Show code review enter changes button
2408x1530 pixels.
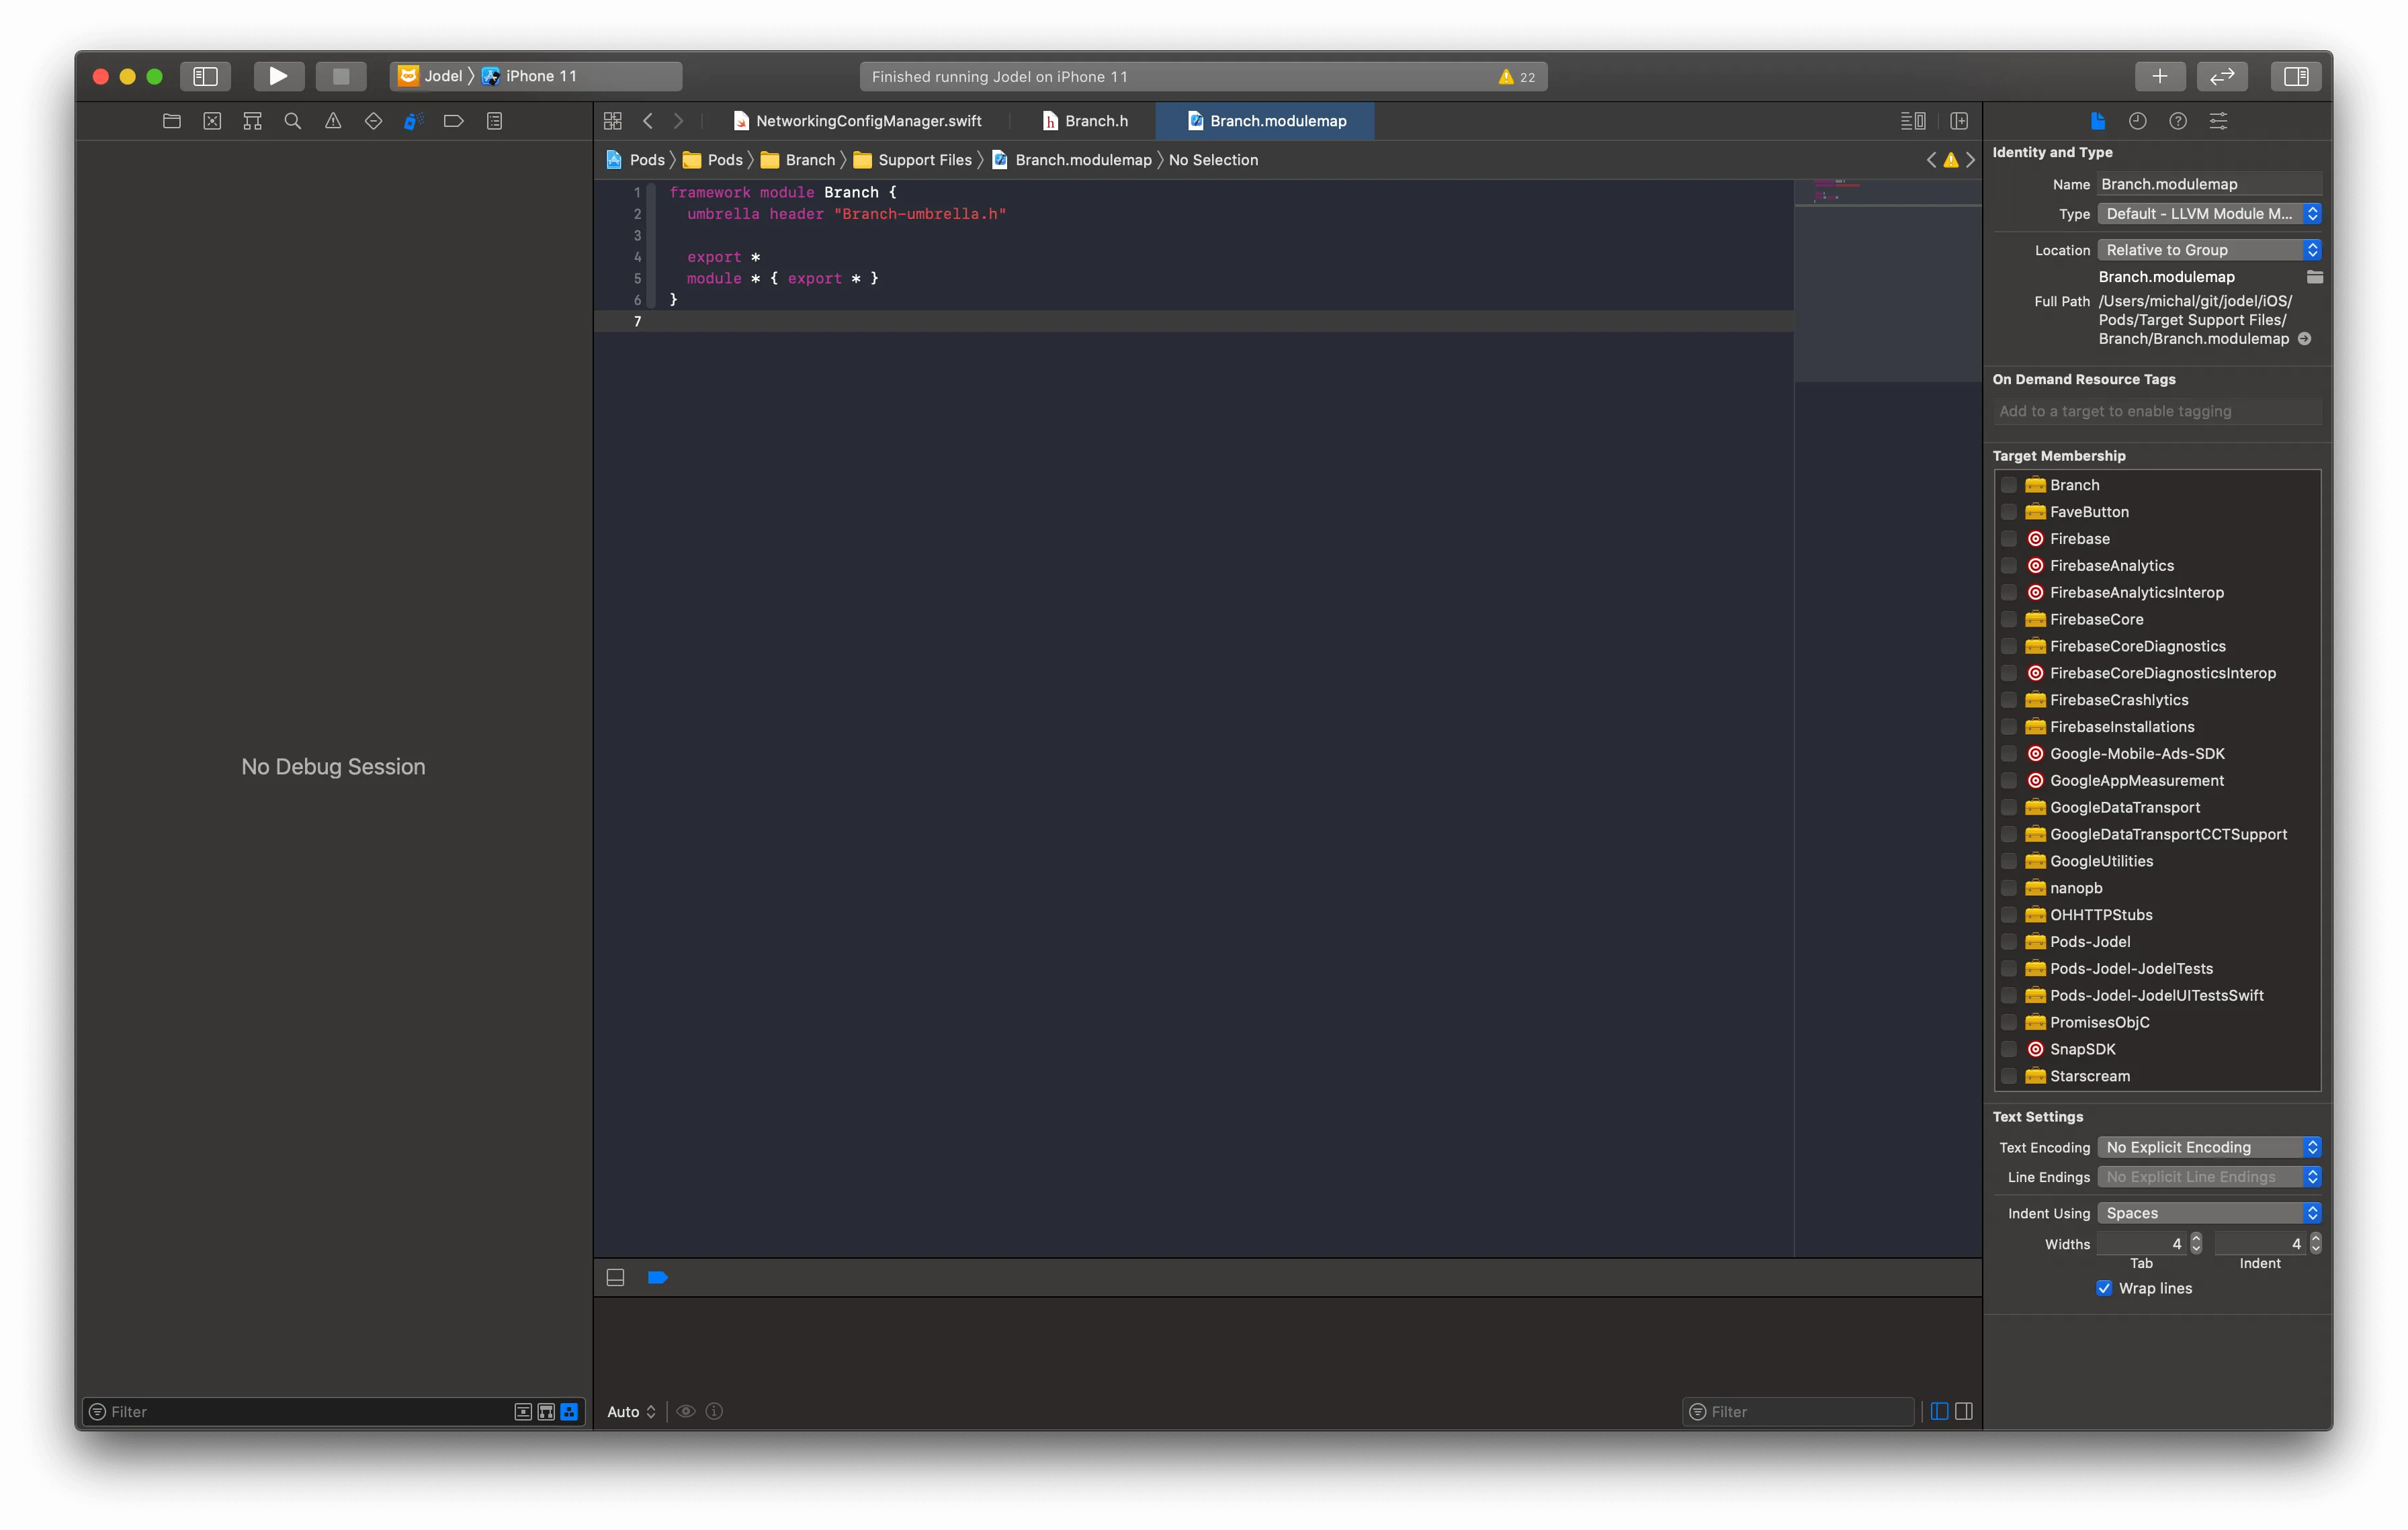2222,76
